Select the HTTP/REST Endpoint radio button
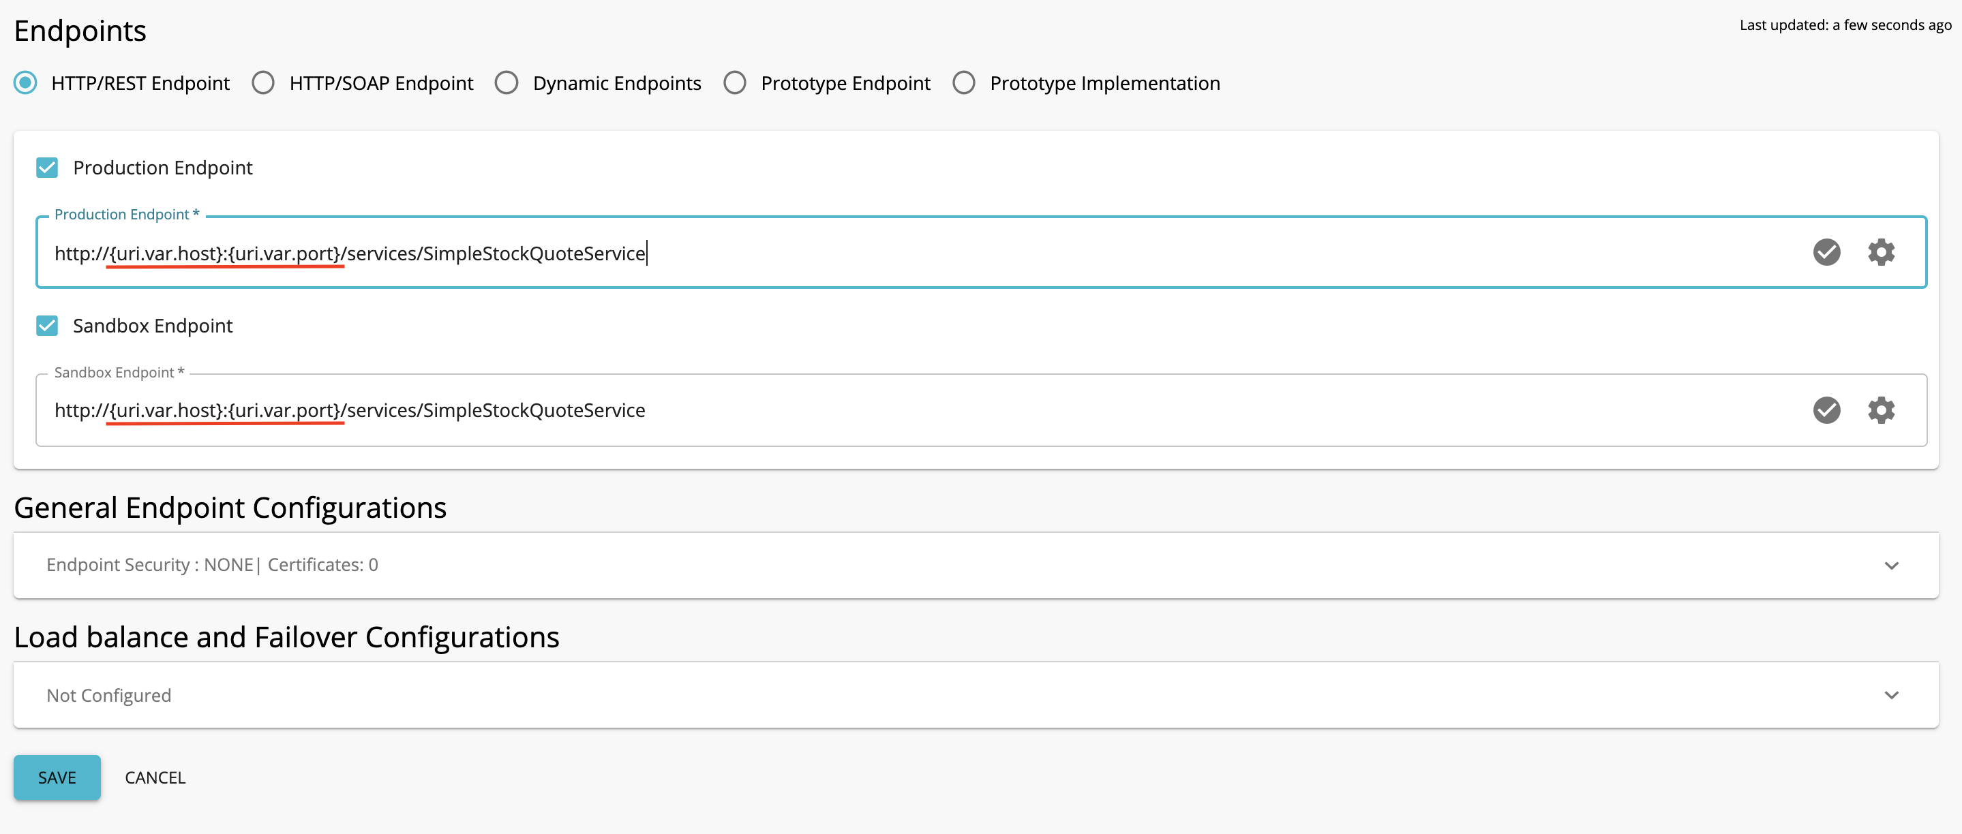The image size is (1962, 834). [26, 83]
